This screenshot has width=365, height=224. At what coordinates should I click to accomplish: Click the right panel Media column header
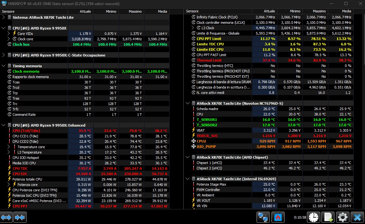(x=341, y=11)
